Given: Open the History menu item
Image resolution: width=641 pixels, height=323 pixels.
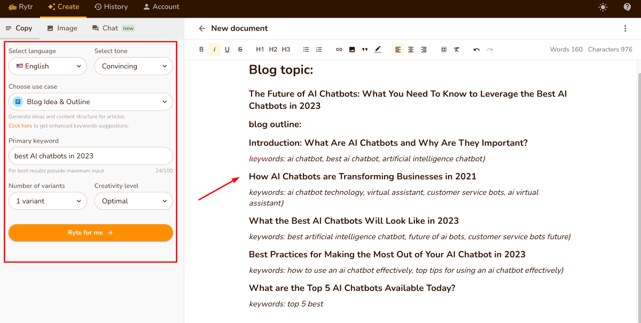Looking at the screenshot, I should [111, 7].
